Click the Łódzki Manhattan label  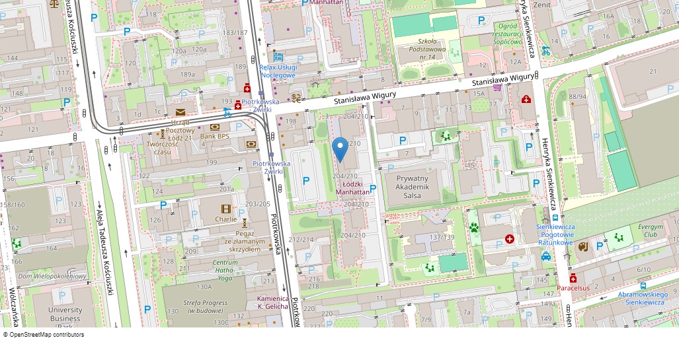click(x=352, y=187)
